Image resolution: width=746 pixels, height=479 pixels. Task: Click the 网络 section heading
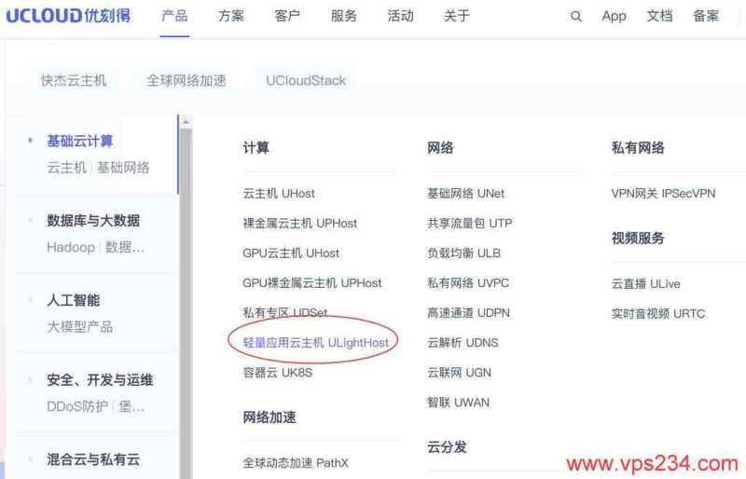pos(440,147)
